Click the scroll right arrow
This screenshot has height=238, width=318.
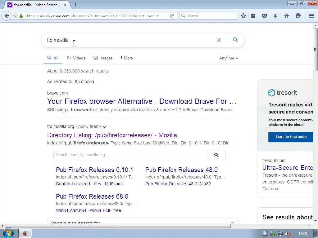click(x=310, y=226)
